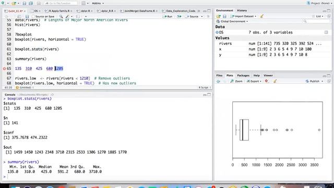334x188 pixels.
Task: Click on the selected 1205 value
Action: [59, 68]
